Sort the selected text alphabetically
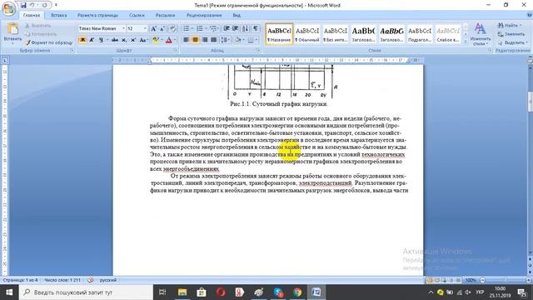Screen dimensions: 533x300 (x=246, y=28)
